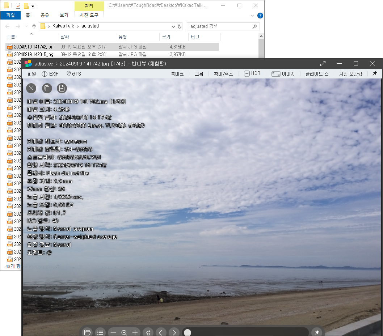383x336 pixels.
Task: Open recent locations dropdown arrow
Action: pos(26,26)
